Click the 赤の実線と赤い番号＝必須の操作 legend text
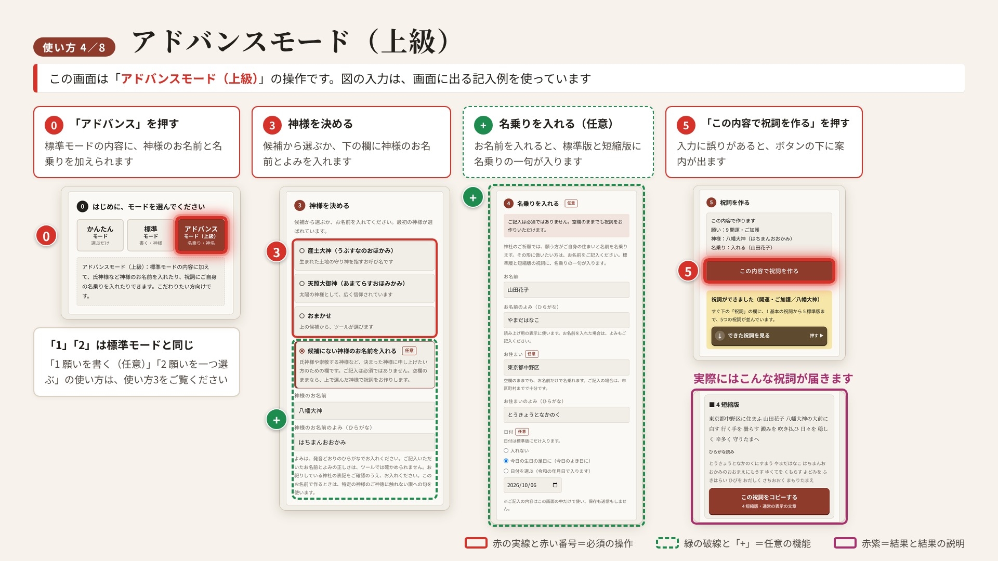 click(x=563, y=543)
